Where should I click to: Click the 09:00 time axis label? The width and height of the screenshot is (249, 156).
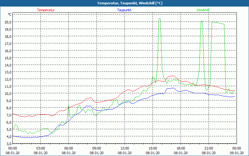[97, 148]
